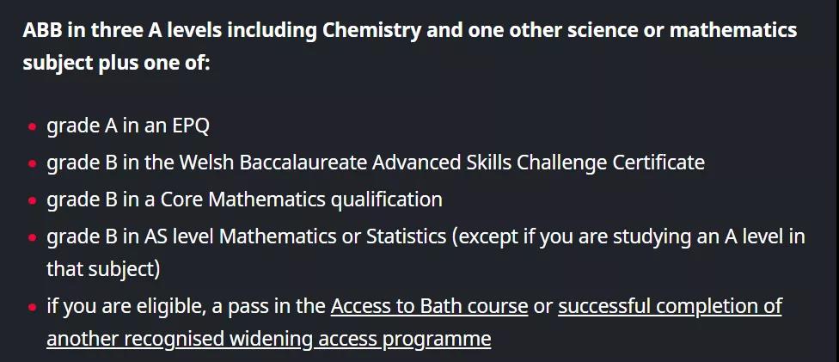
Task: Click the bold ABB in three A levels heading
Action: [410, 31]
